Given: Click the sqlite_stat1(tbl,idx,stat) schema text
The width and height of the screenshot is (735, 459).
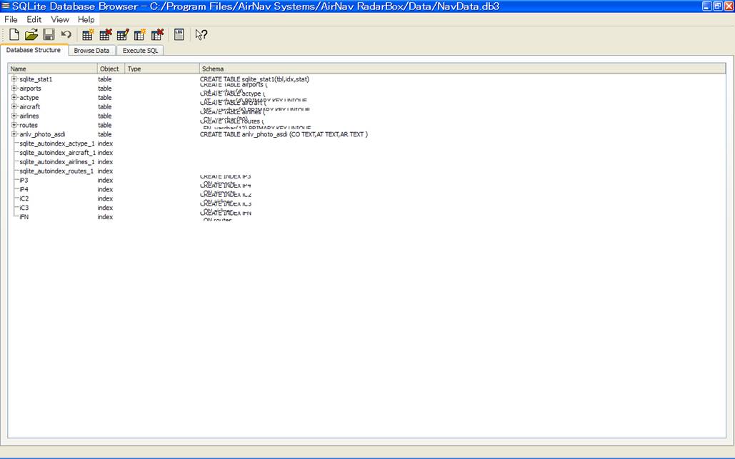Looking at the screenshot, I should (254, 79).
